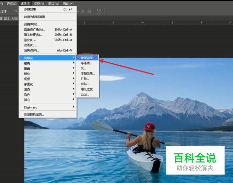Image resolution: width=233 pixels, height=183 pixels.
Task: Open the 窗口(W) menu
Action: 54,4
